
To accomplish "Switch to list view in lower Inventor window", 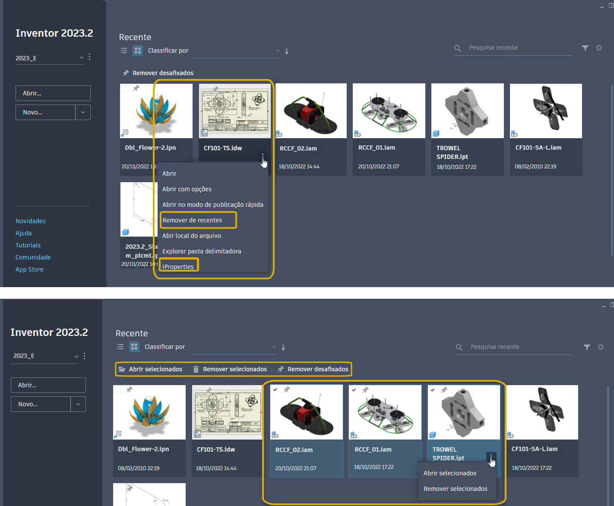I will pos(120,347).
